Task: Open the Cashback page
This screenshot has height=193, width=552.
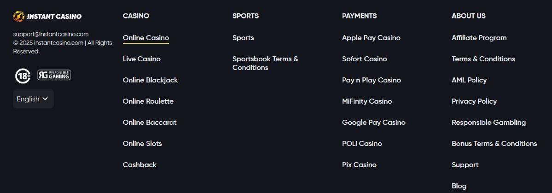Action: tap(139, 164)
